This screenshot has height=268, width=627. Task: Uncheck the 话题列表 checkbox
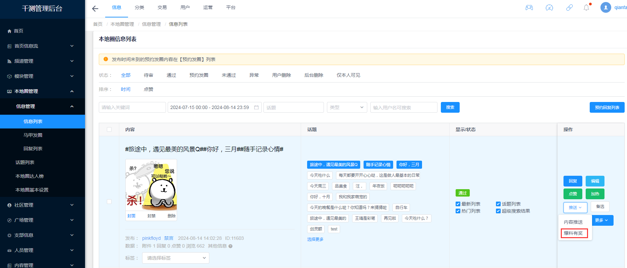[x=498, y=204]
